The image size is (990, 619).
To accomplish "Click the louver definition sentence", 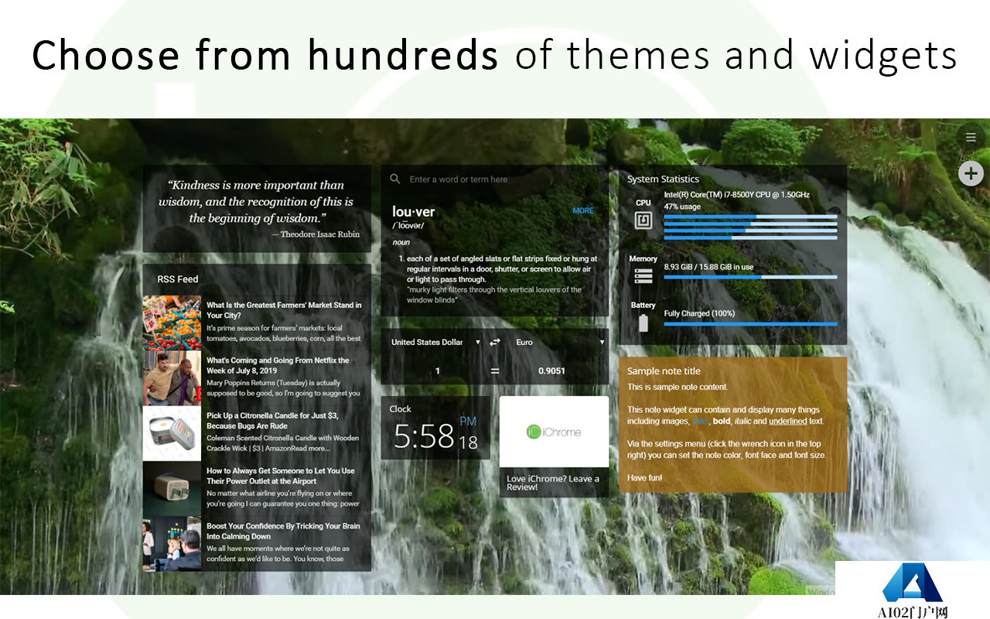I will tap(502, 269).
